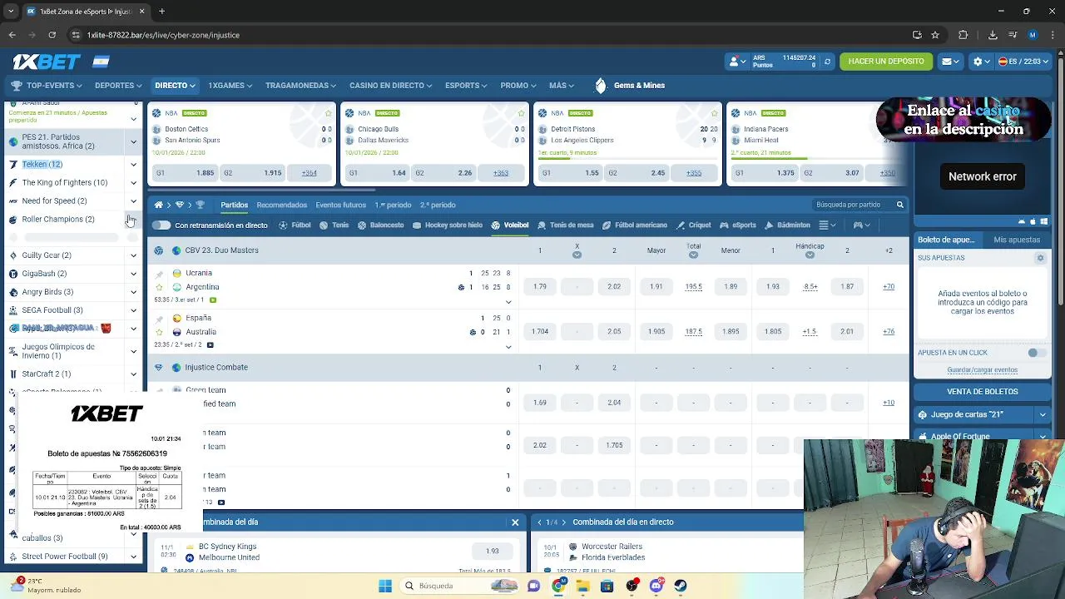Toggle Con retransmisión en directo switch

point(161,225)
